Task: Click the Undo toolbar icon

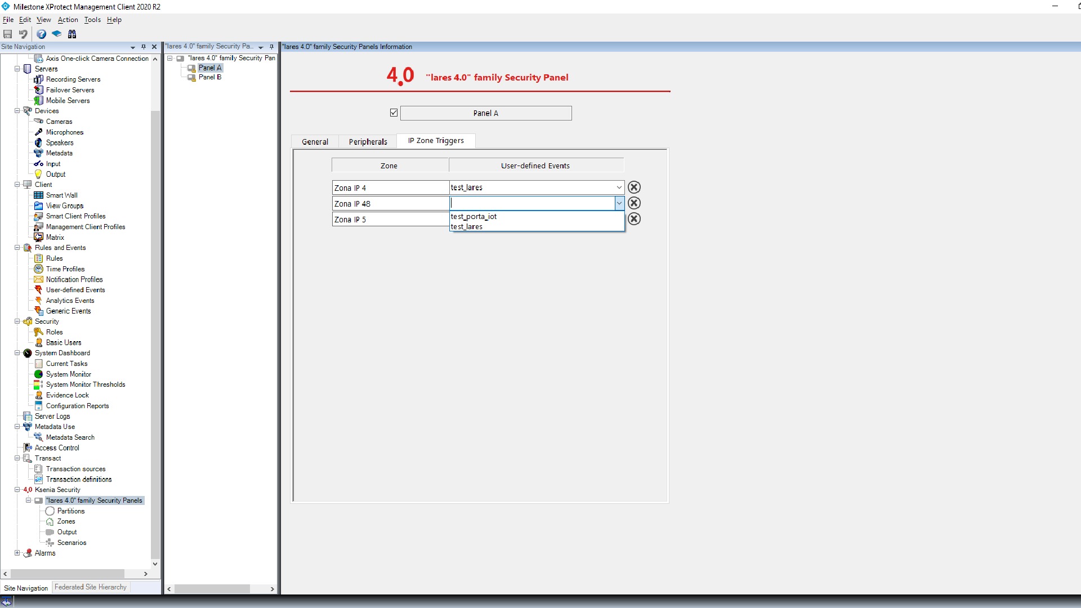Action: [23, 34]
